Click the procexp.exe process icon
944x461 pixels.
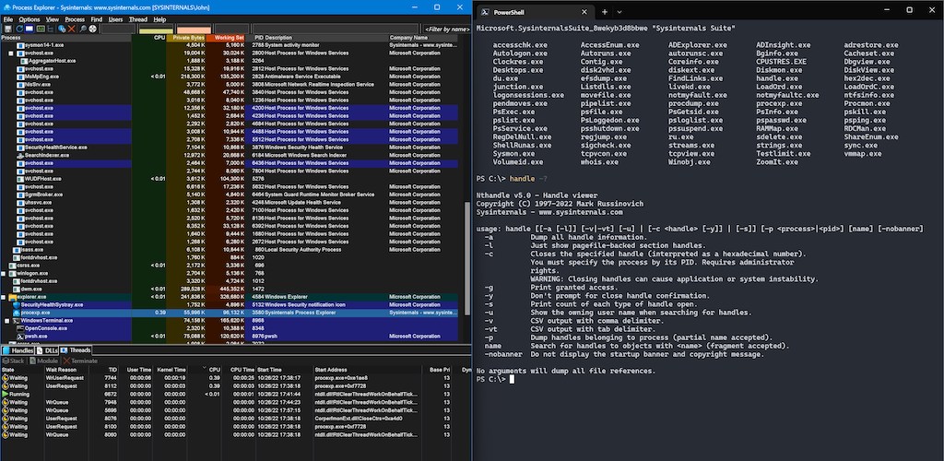pyautogui.click(x=16, y=313)
